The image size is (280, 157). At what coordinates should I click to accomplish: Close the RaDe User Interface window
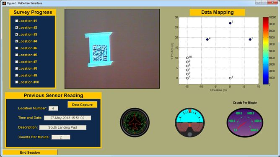pos(272,3)
